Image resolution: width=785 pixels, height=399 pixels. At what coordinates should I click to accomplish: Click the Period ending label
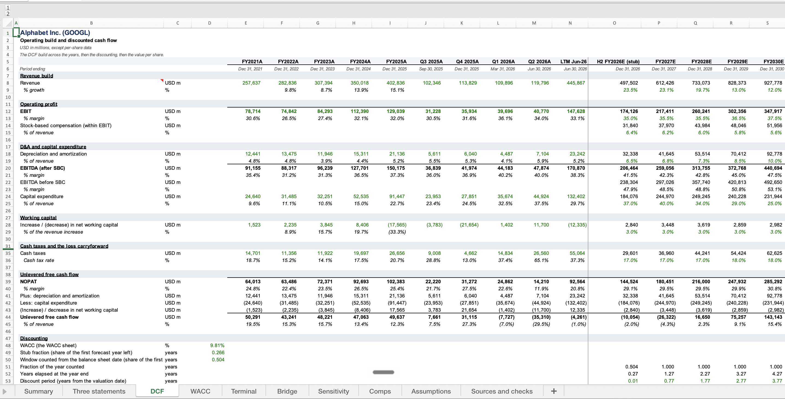coord(32,69)
